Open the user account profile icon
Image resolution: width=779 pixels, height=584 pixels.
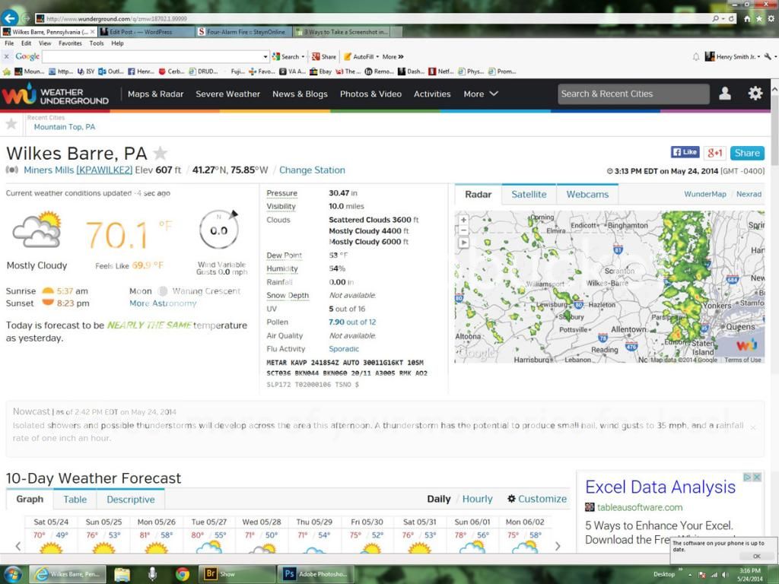(x=725, y=94)
